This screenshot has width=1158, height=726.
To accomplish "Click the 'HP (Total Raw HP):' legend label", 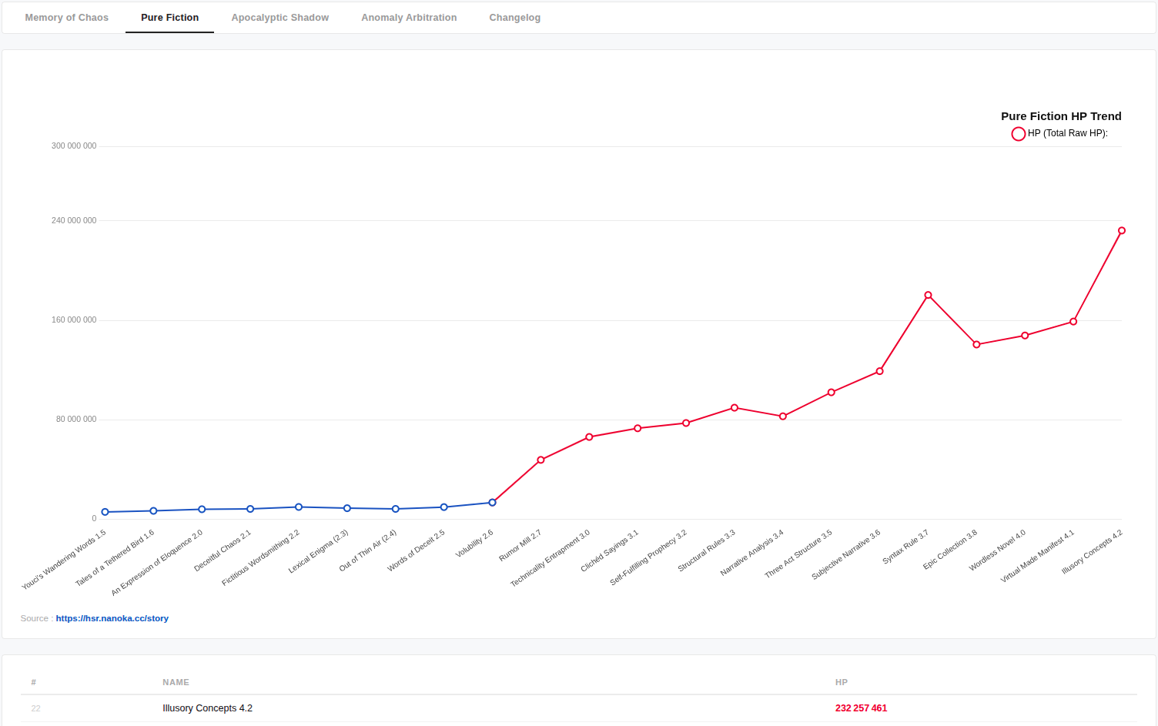I will (1068, 133).
